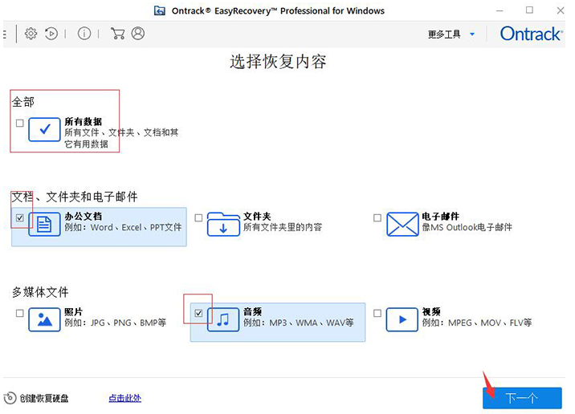Open the 点击此处 link
The height and width of the screenshot is (414, 575).
pyautogui.click(x=125, y=398)
